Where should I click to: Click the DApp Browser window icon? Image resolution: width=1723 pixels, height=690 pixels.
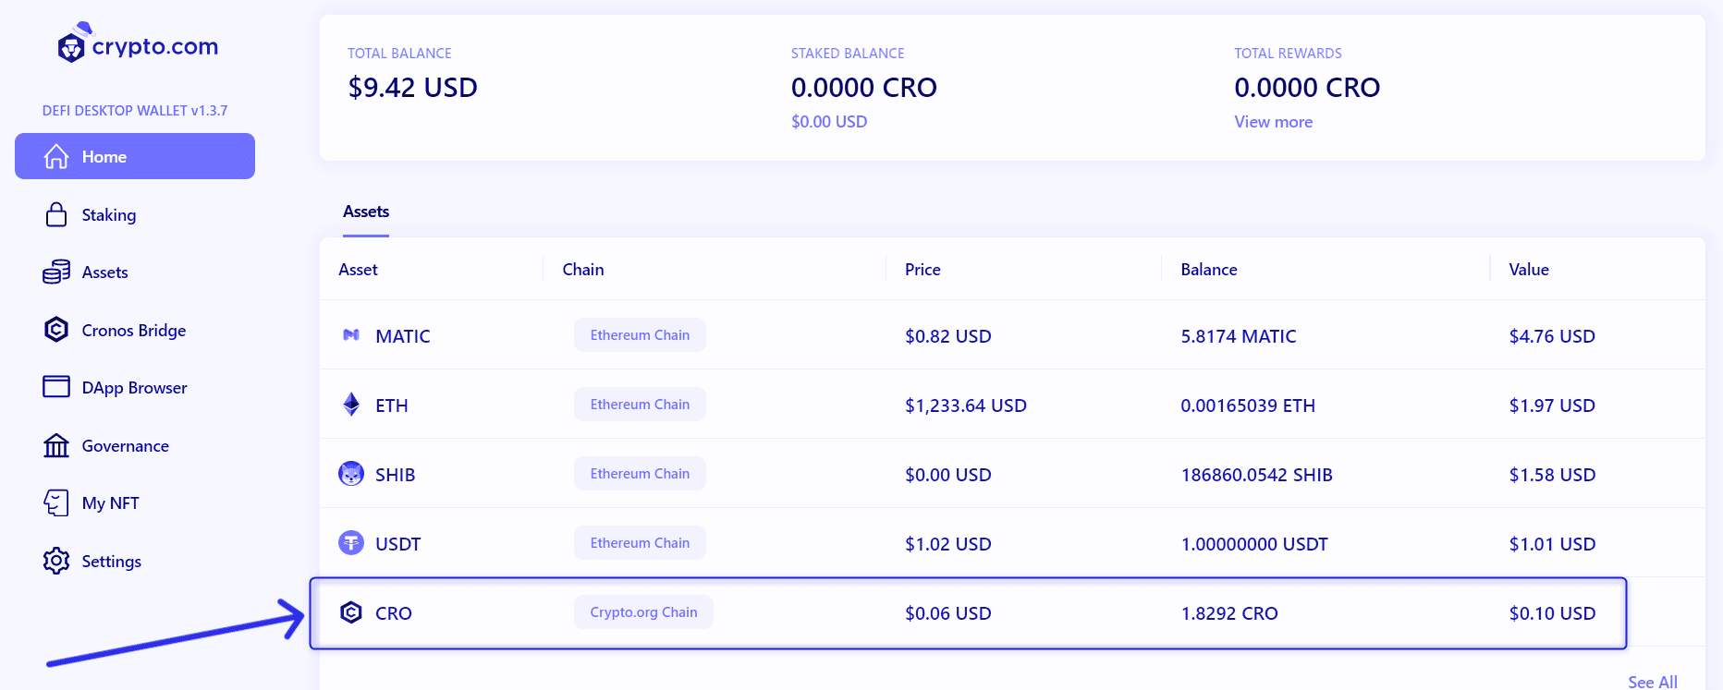56,387
